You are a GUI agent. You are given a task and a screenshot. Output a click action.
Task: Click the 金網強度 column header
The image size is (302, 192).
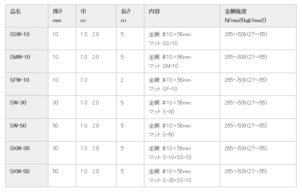pyautogui.click(x=258, y=16)
